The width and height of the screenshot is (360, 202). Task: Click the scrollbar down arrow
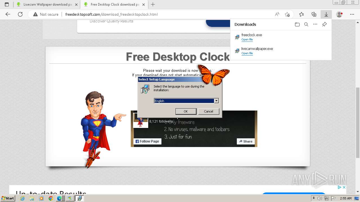tap(358, 192)
